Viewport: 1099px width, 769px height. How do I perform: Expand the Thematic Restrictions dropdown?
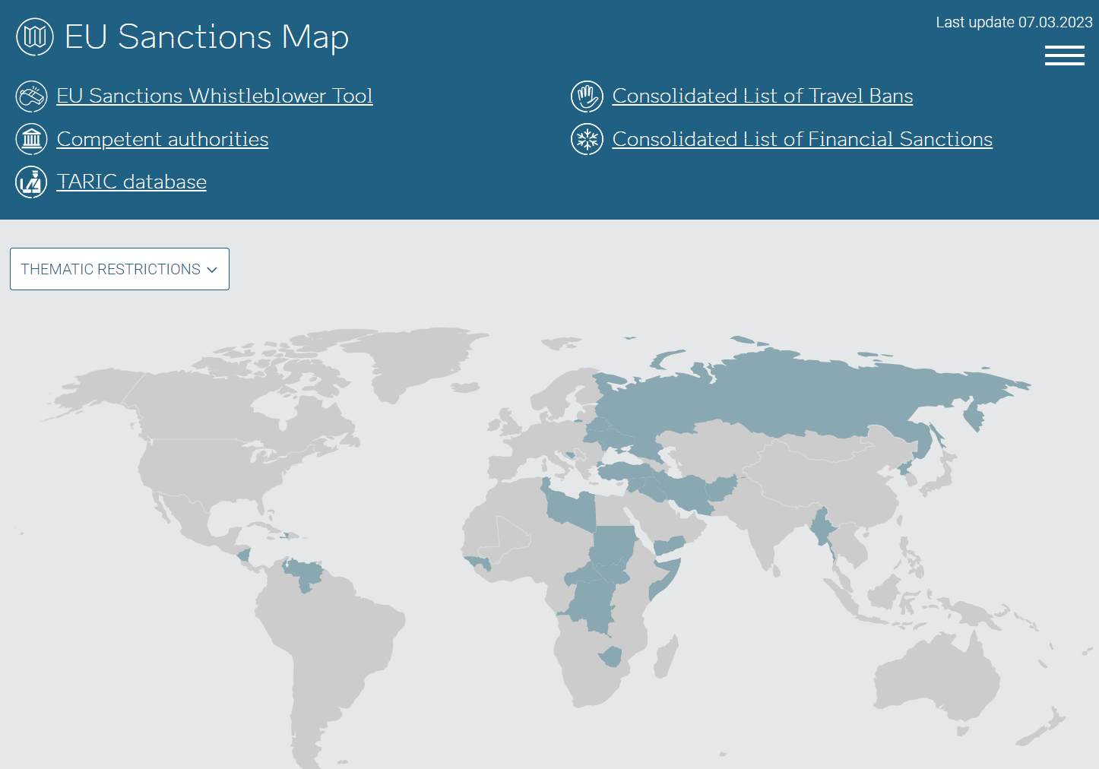pos(119,269)
